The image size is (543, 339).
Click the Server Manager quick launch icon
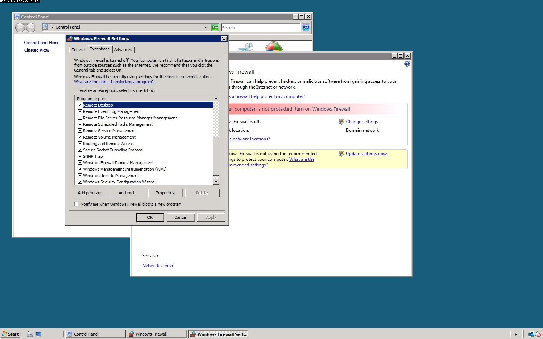[x=30, y=334]
